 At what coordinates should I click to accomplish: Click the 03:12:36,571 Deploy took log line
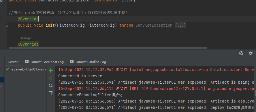[x=156, y=107]
